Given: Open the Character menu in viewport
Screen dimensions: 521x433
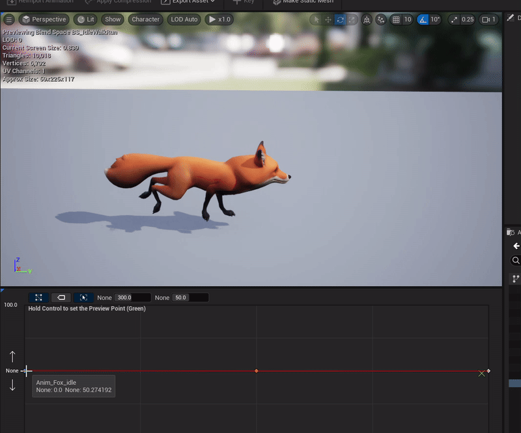Looking at the screenshot, I should click(145, 20).
